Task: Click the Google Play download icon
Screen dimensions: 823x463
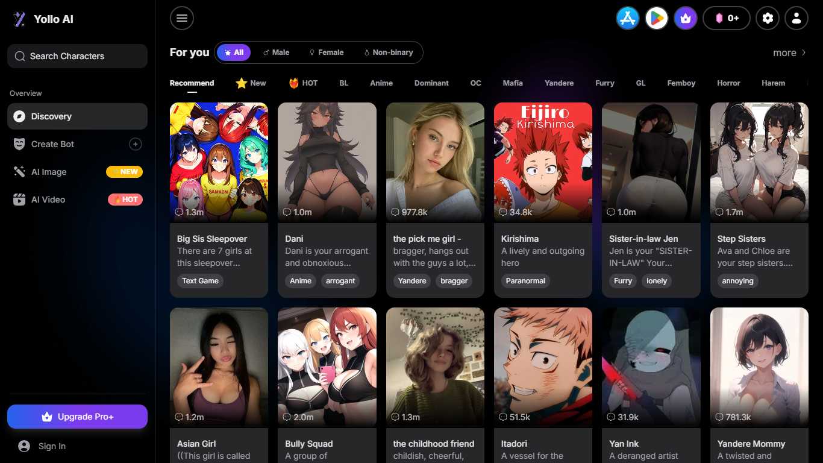Action: pos(656,18)
